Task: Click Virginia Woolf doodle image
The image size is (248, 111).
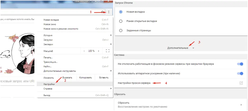Action: (18, 54)
